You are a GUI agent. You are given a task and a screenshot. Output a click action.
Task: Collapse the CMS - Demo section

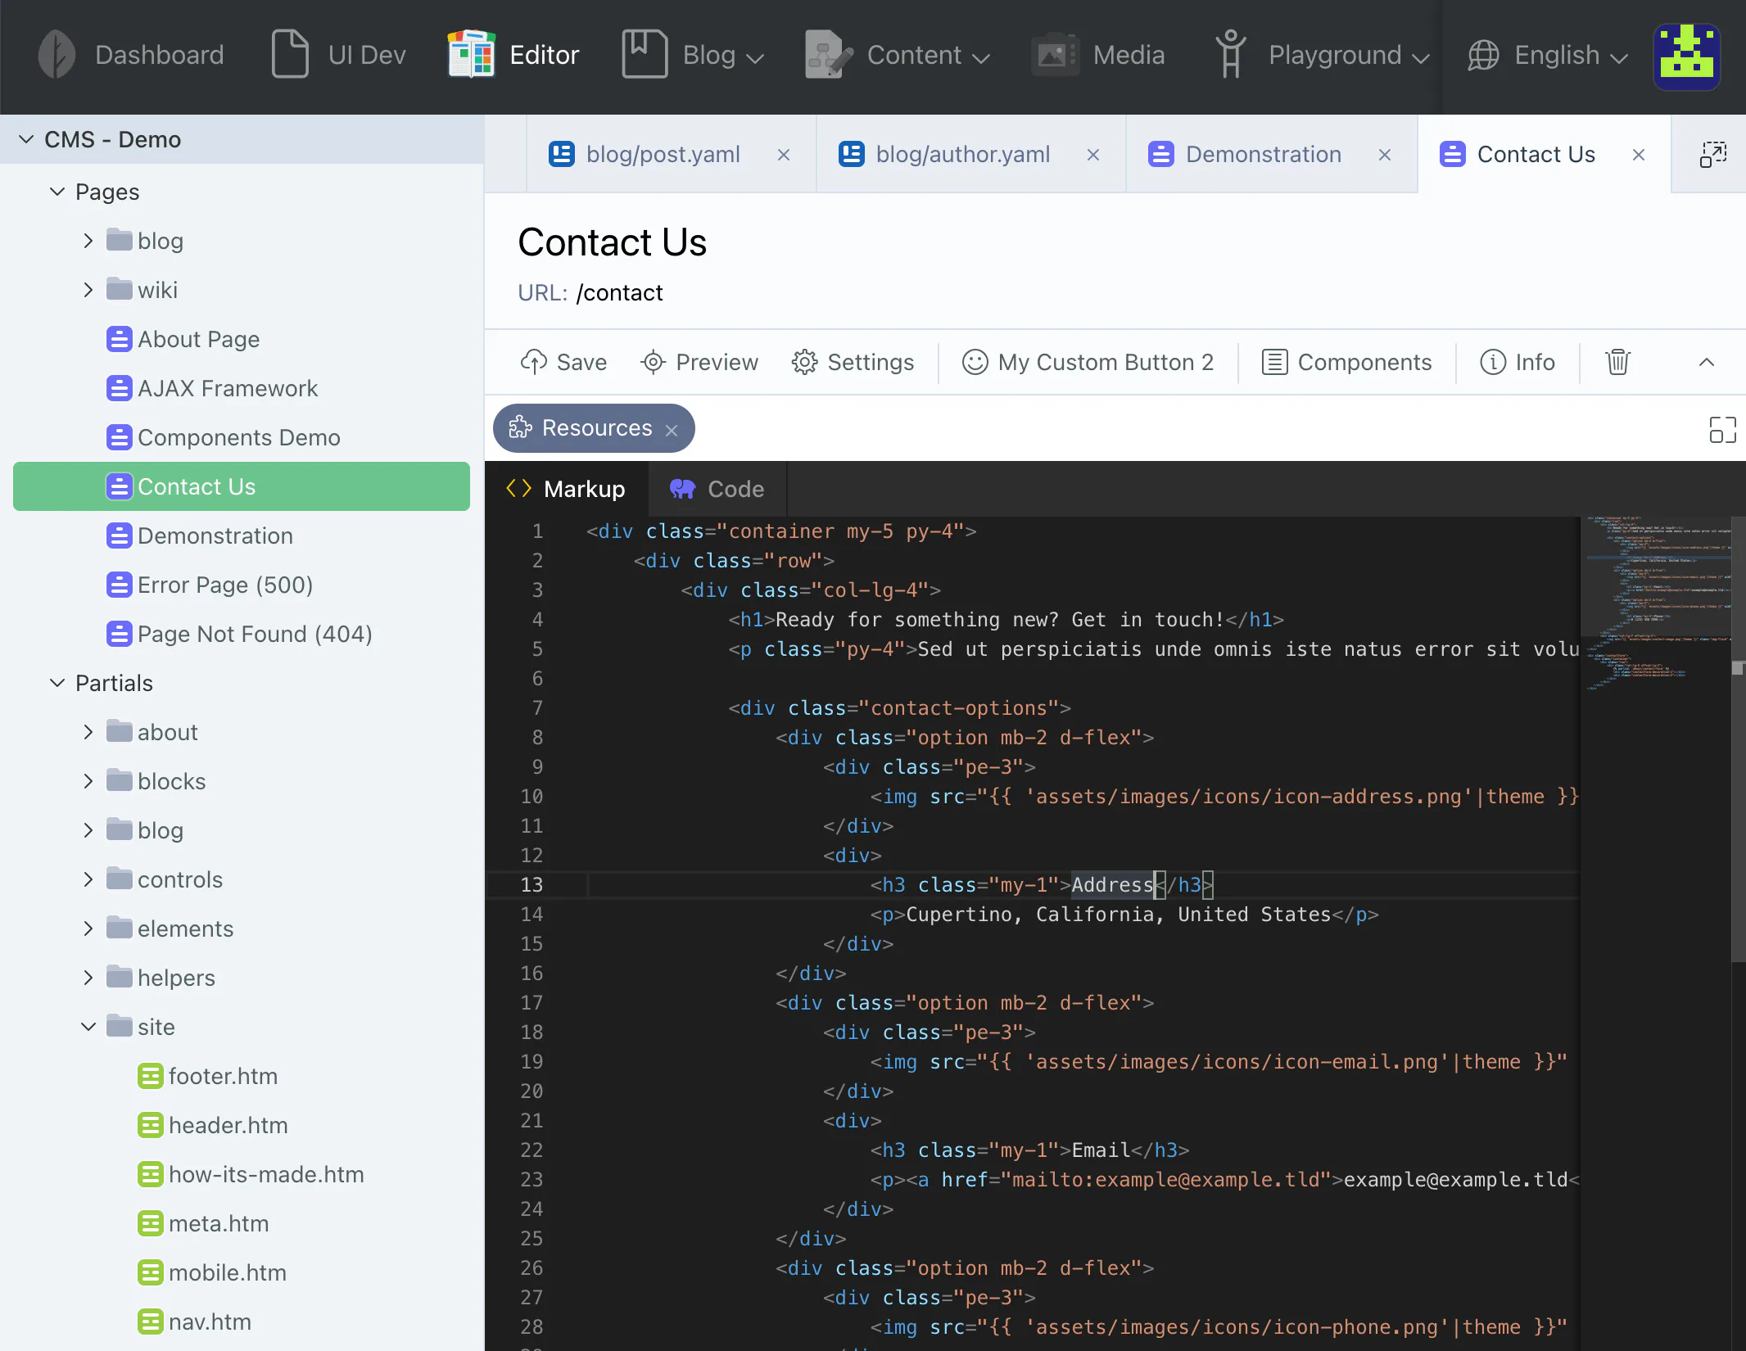[26, 139]
